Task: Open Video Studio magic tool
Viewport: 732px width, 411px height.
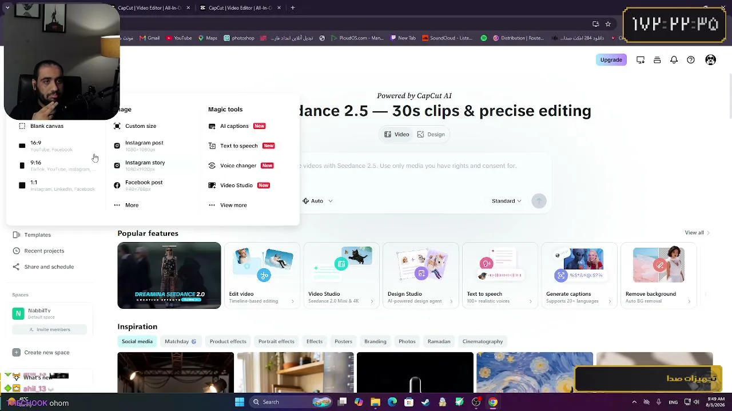Action: (x=238, y=186)
